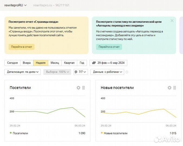Click counter number 96211161
Image resolution: width=183 pixels, height=146 pixels.
(62, 5)
